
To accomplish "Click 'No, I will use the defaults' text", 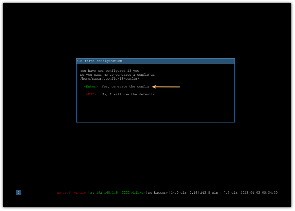I will (x=128, y=94).
